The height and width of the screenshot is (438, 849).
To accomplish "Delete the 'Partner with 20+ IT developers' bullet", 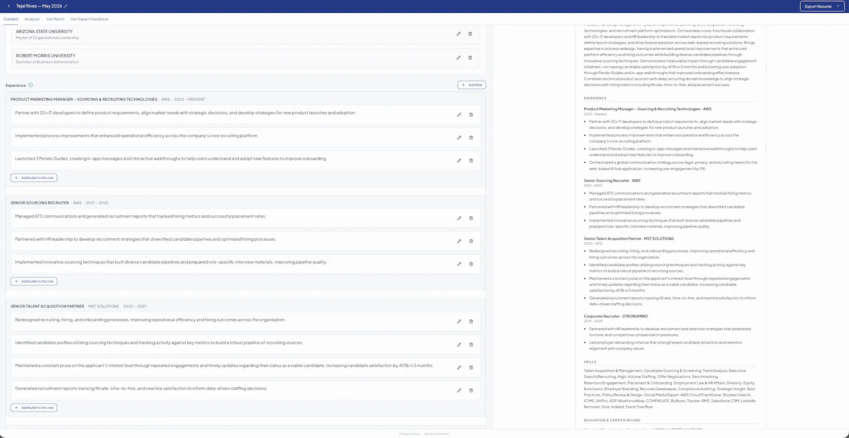I will [x=471, y=115].
